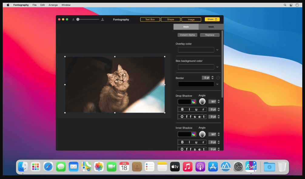Screen dimensions: 305x179
Task: Click the Drop Shadow angle value field
Action: (213, 102)
